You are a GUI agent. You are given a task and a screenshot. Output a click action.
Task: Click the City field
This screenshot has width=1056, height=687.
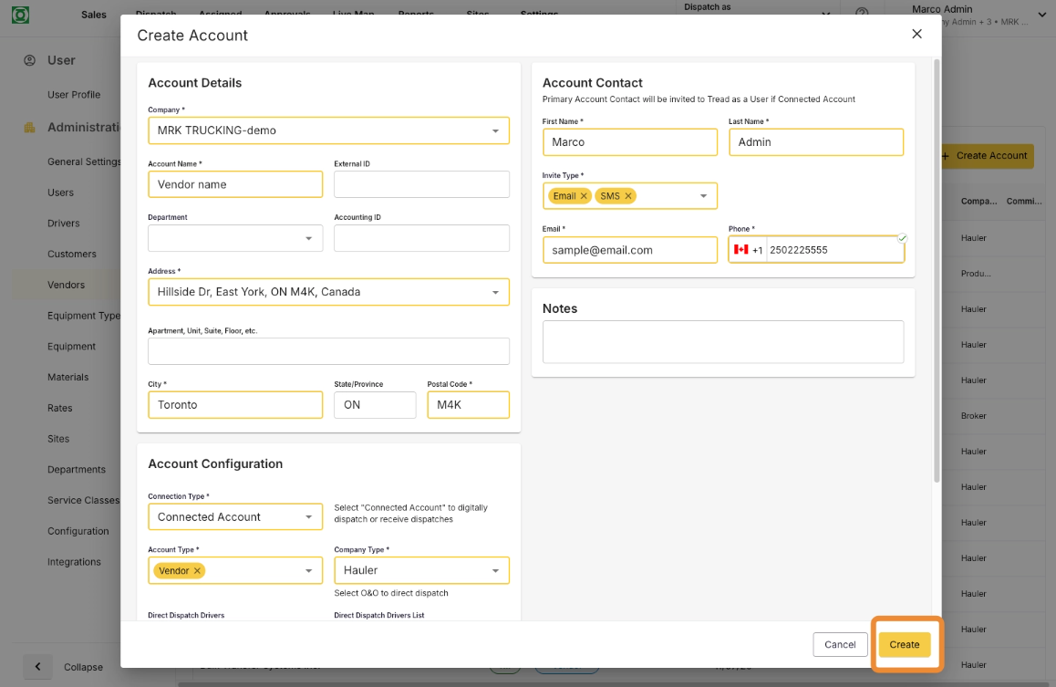[x=235, y=405]
